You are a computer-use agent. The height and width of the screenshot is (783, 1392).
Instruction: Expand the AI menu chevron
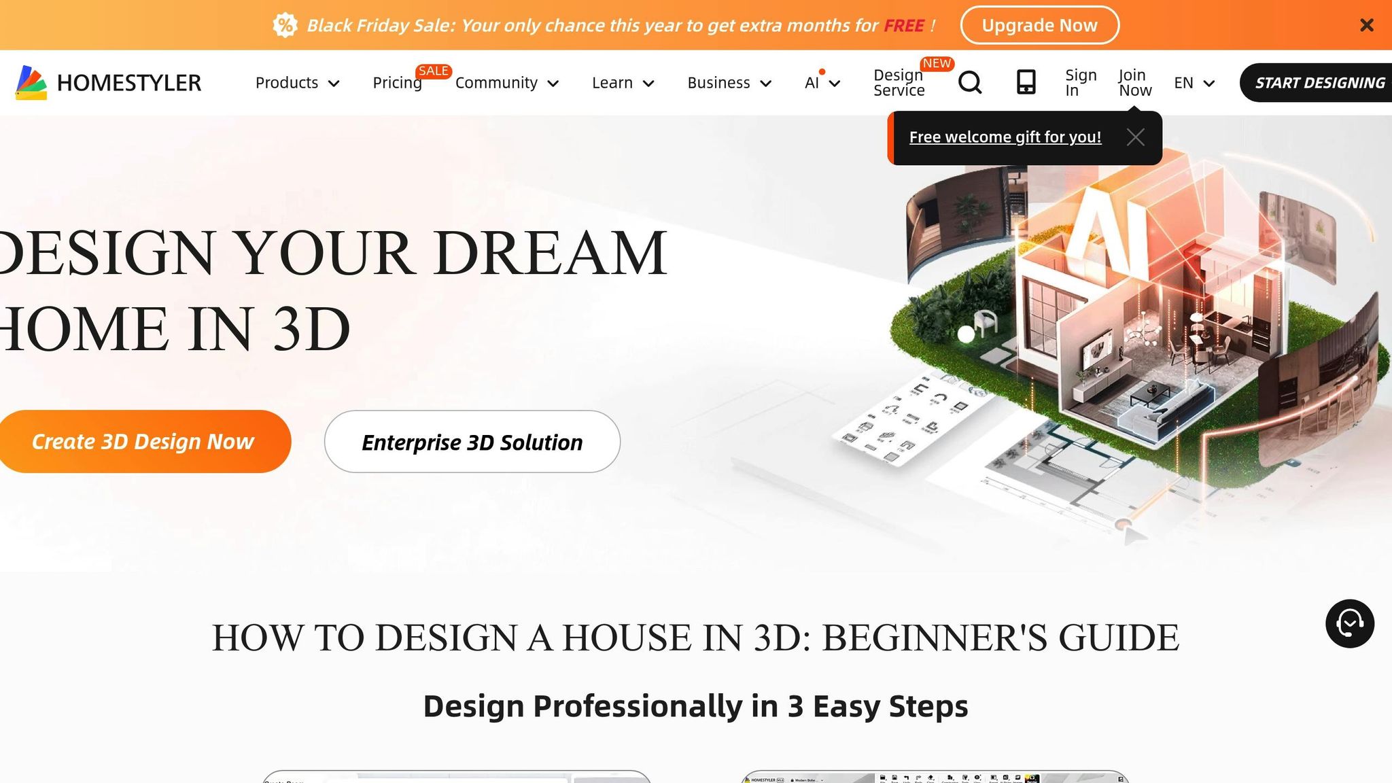click(x=835, y=84)
